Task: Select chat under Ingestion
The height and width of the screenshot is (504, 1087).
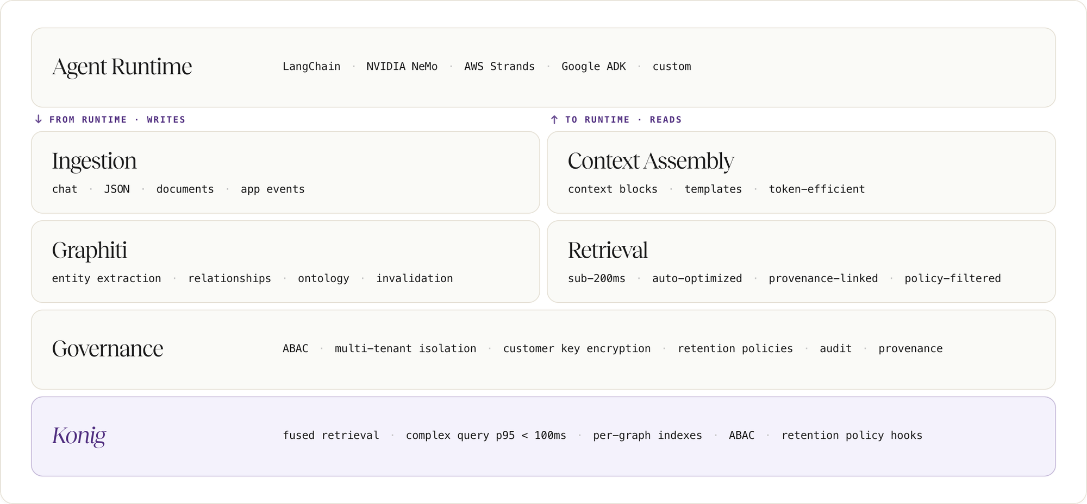Action: pyautogui.click(x=65, y=189)
